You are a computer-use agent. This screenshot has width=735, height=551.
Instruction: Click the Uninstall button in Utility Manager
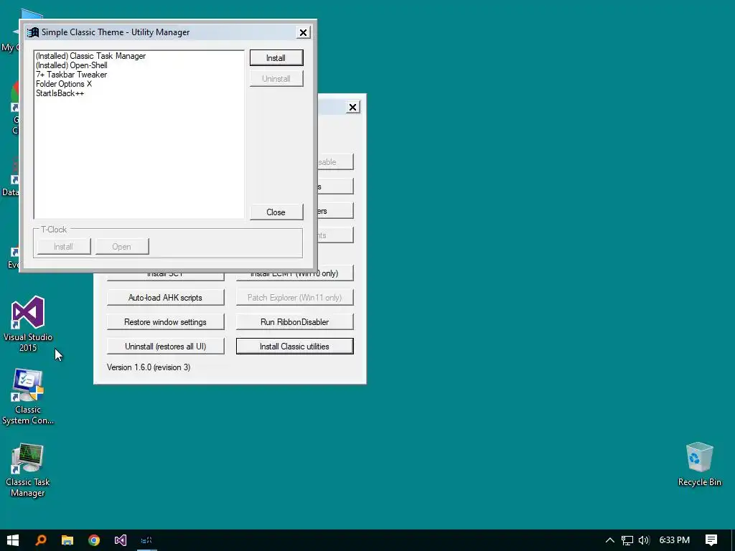[x=276, y=79]
